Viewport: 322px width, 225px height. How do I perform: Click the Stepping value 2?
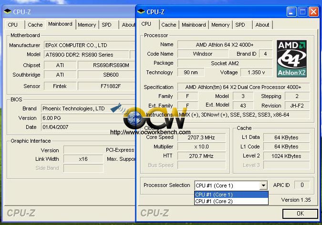click(x=297, y=96)
